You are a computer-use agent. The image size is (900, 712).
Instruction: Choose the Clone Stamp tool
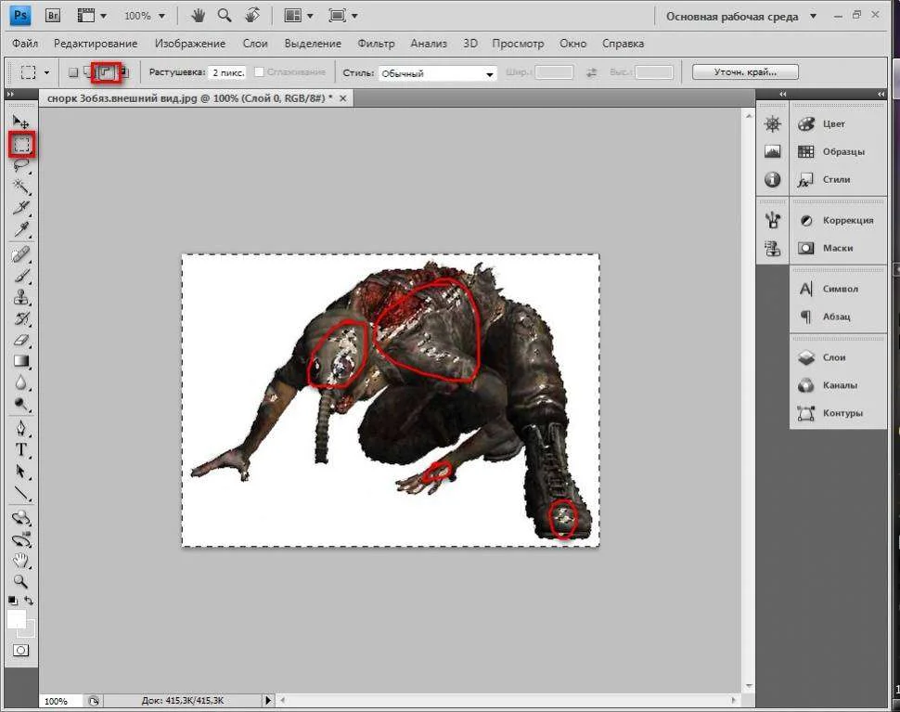(x=21, y=298)
